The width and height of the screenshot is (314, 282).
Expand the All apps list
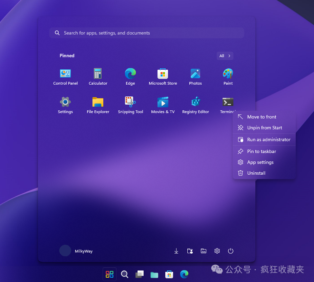[x=225, y=56]
